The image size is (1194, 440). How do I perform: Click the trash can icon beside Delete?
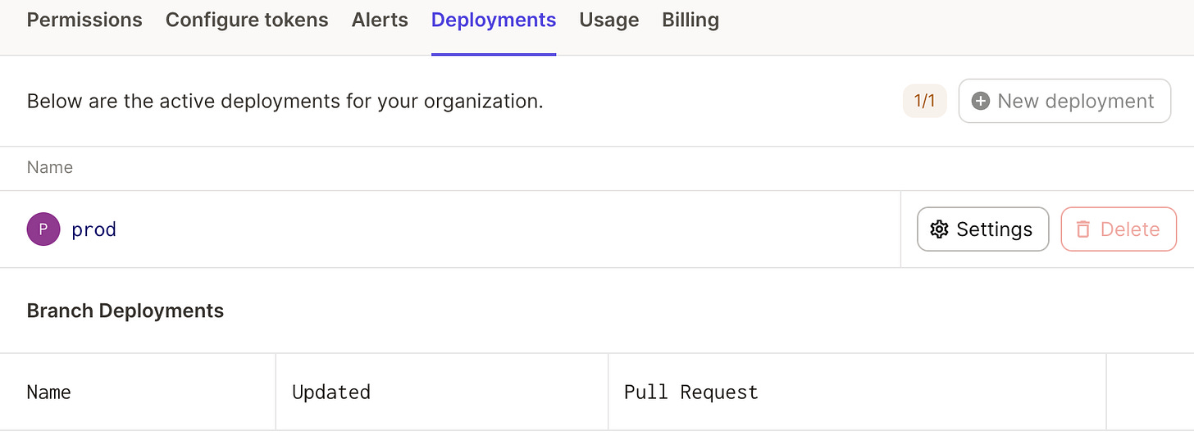(1082, 229)
